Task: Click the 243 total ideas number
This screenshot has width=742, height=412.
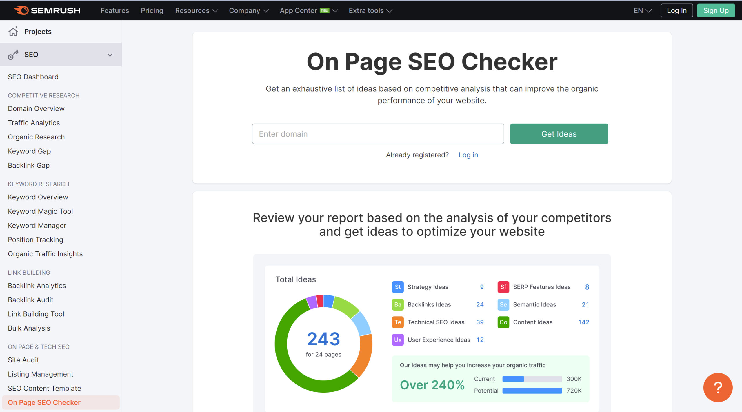Action: (323, 339)
